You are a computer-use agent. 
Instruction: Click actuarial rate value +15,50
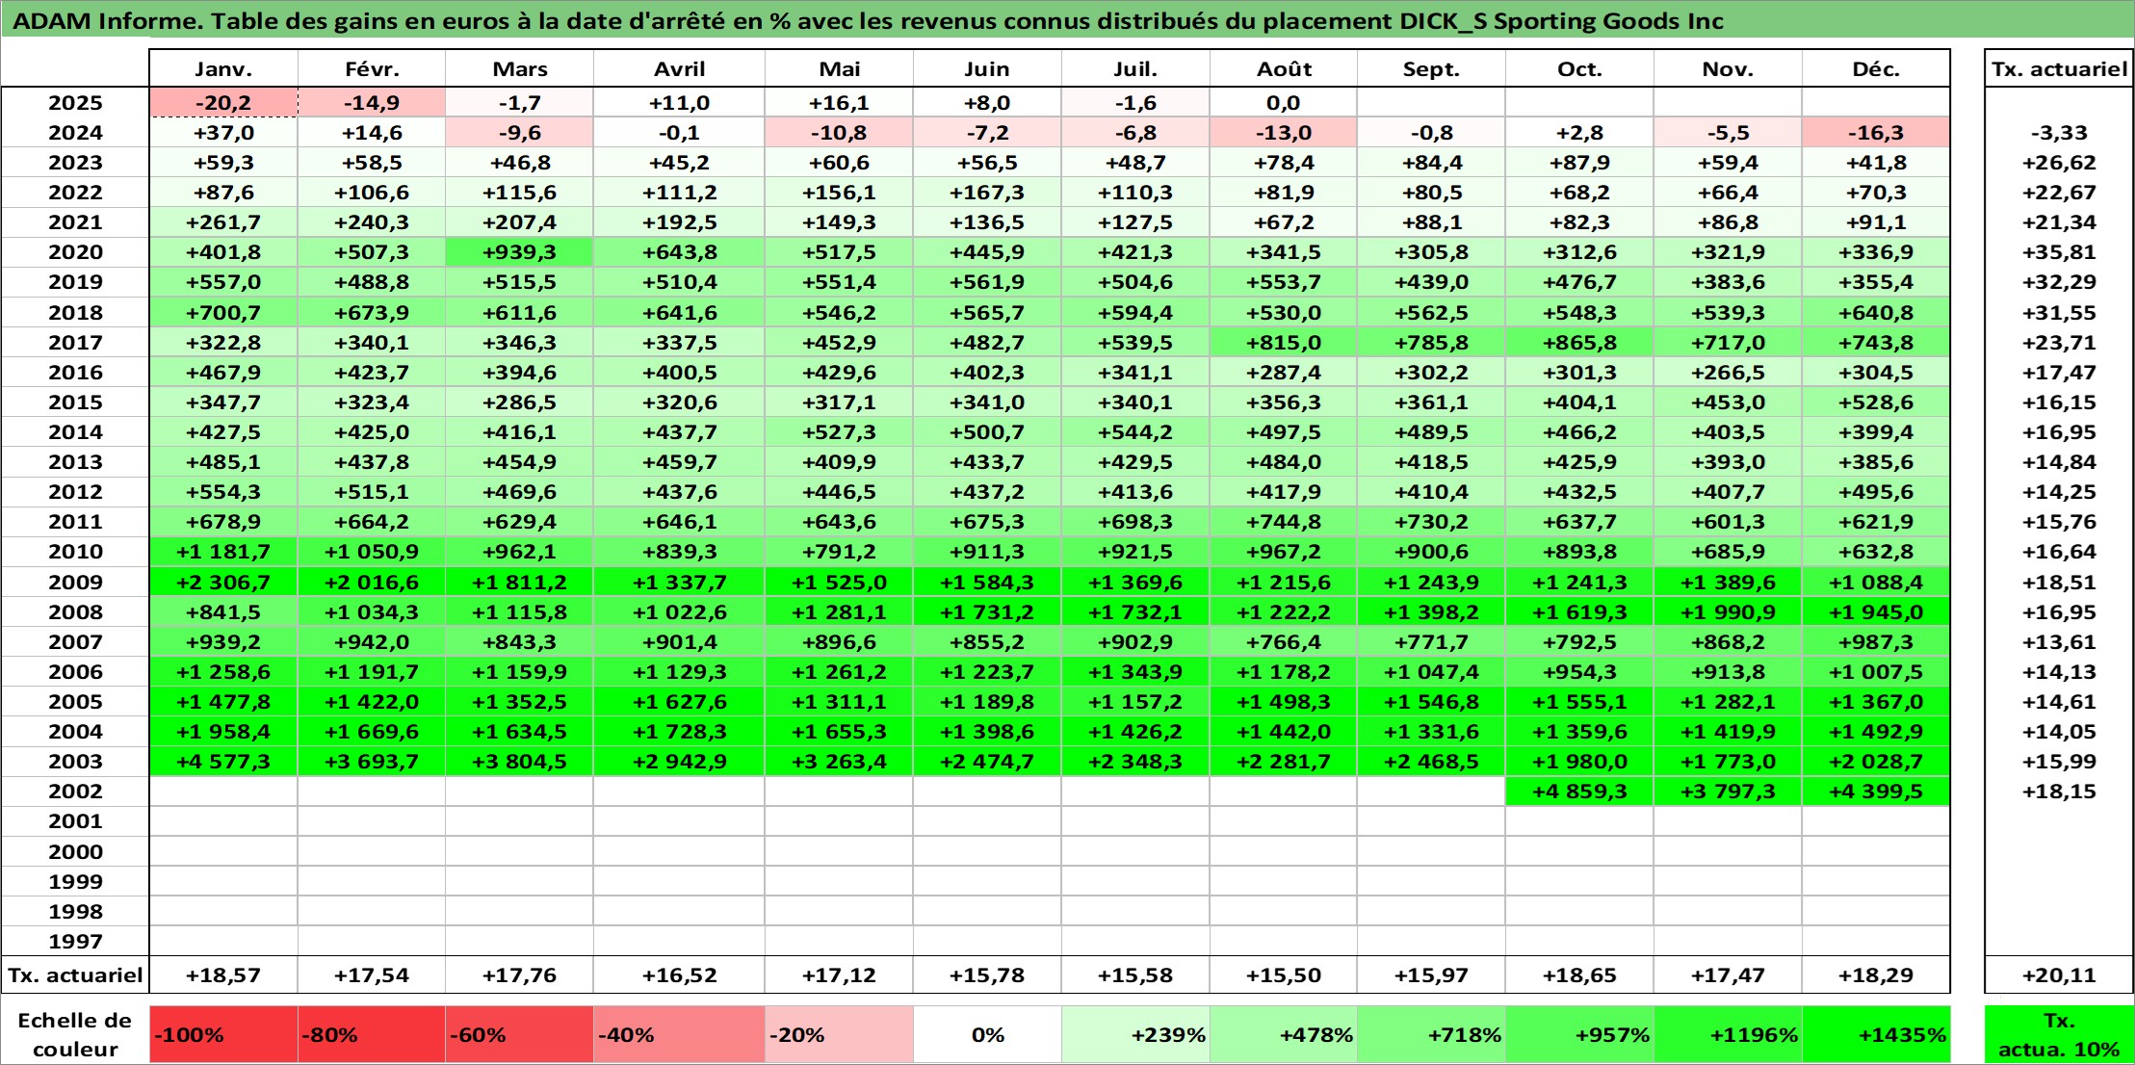1284,975
